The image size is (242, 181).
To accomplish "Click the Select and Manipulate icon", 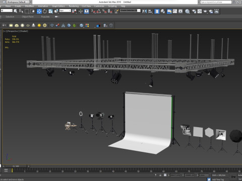I will click(81, 11).
